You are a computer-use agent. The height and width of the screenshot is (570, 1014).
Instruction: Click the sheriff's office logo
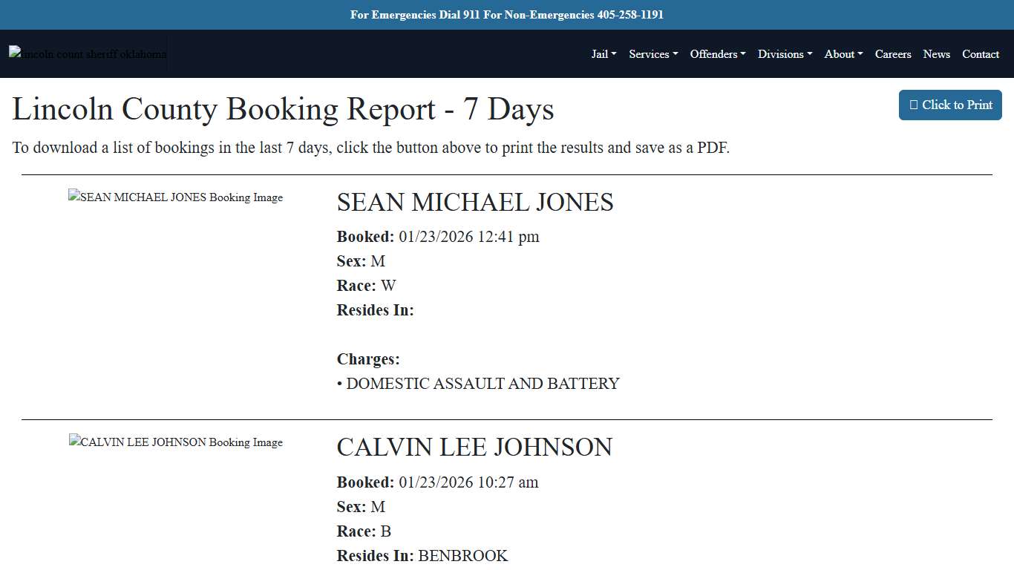point(87,53)
